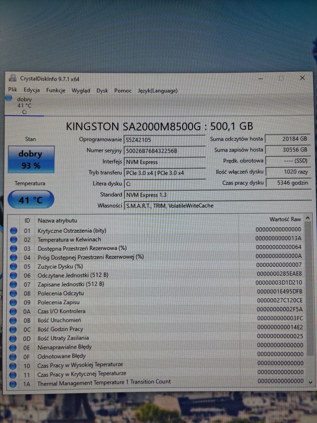Click raw value 00000027C120CE
The height and width of the screenshot is (423, 317).
click(280, 300)
